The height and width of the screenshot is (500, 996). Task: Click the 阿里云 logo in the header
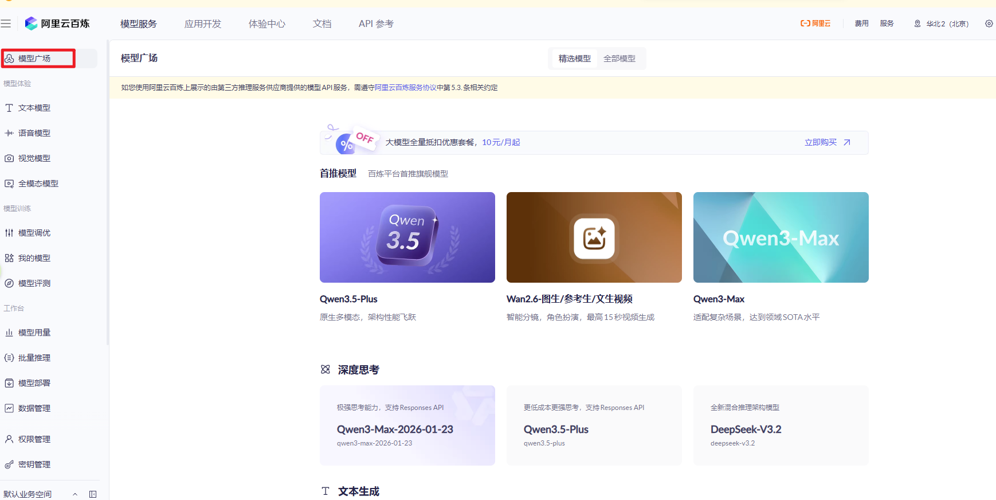coord(815,24)
